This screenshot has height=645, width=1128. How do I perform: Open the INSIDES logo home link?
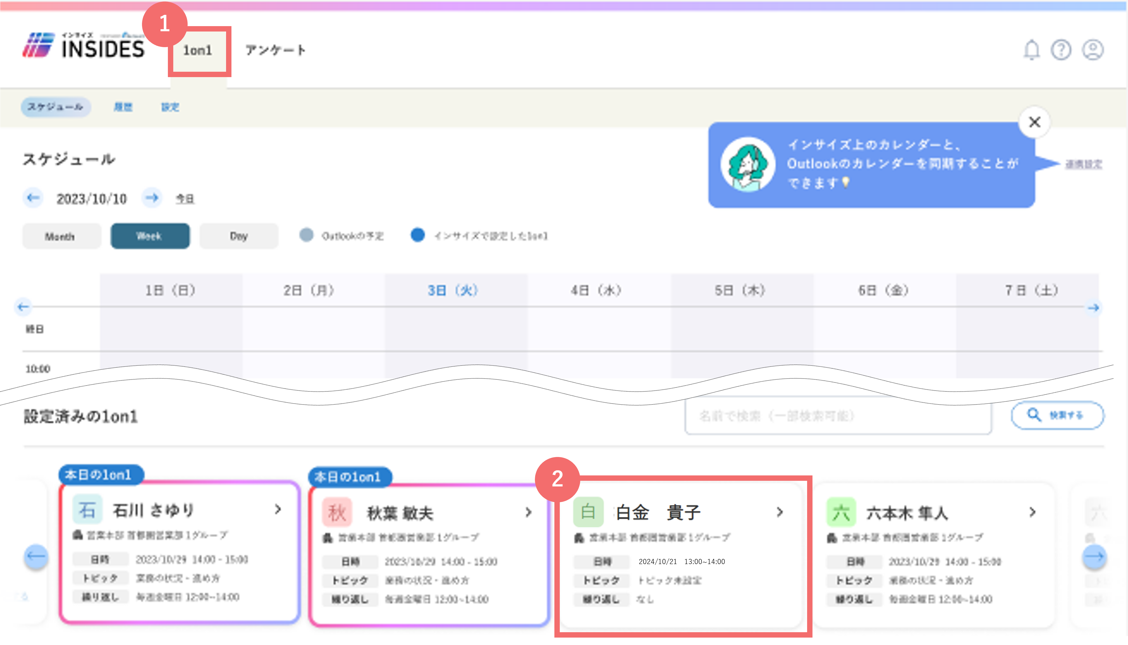tap(84, 45)
